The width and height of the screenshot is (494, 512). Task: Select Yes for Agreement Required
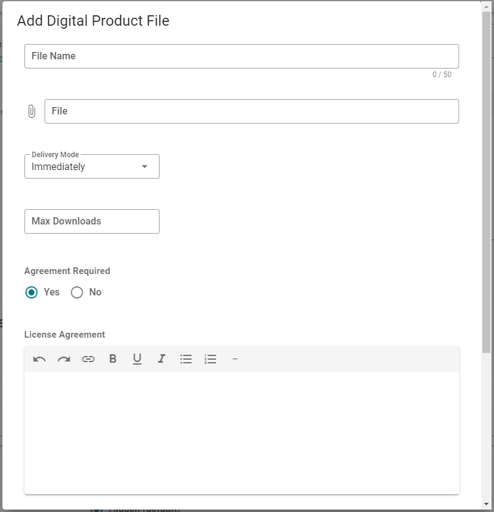point(31,292)
